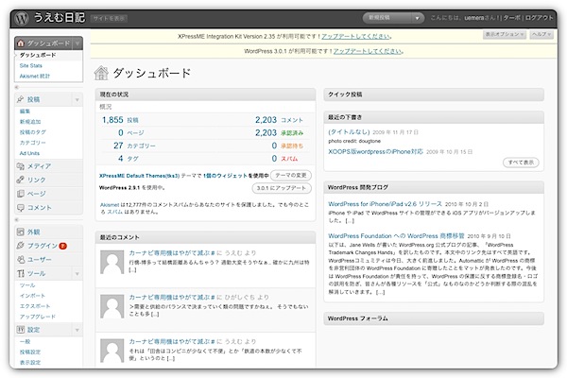Click the tools icon beside ツール
The width and height of the screenshot is (567, 378).
click(x=21, y=273)
